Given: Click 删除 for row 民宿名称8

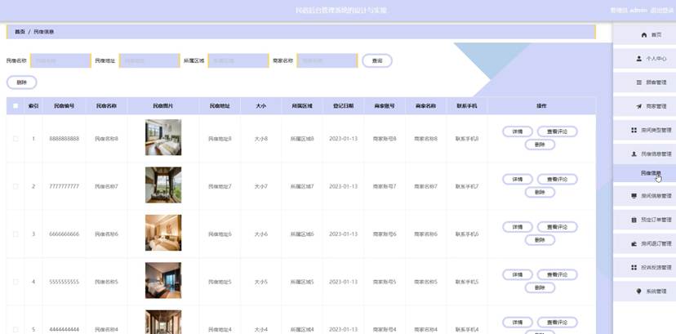Looking at the screenshot, I should click(x=540, y=145).
